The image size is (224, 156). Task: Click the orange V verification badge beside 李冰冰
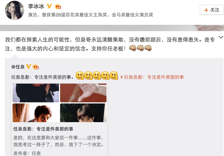click(x=50, y=6)
